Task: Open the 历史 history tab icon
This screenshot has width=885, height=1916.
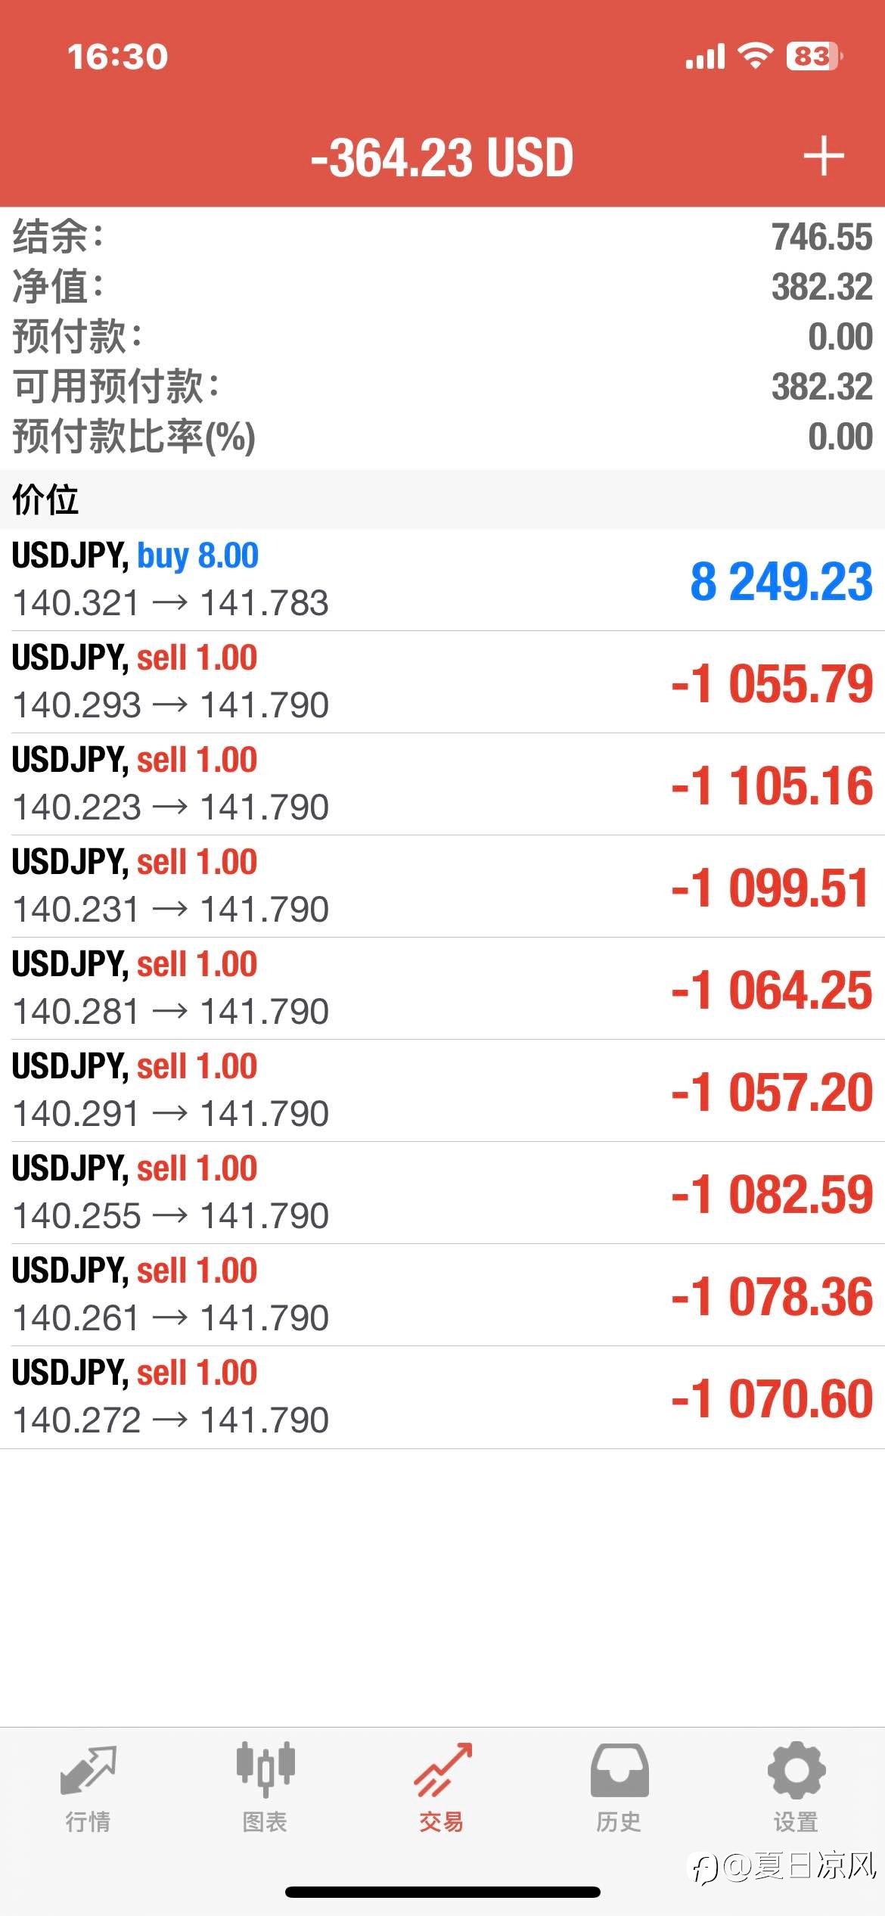Action: pyautogui.click(x=619, y=1770)
